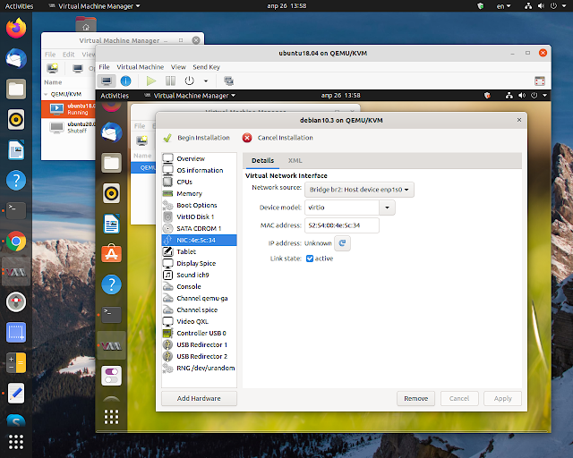Click new VM icon in background manager
Viewport: 573px width, 458px height.
(x=53, y=68)
